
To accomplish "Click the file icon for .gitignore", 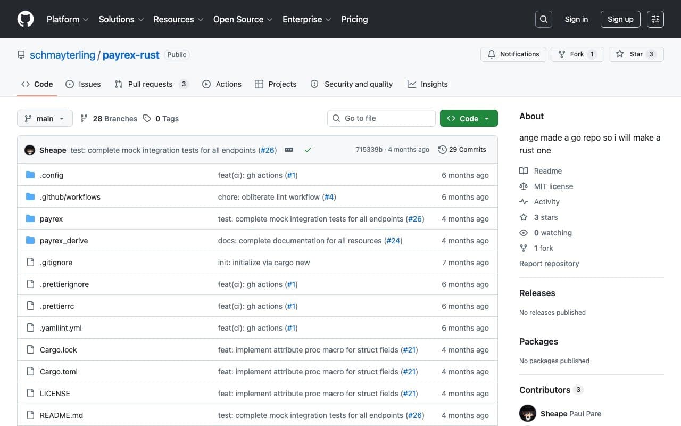I will coord(30,263).
